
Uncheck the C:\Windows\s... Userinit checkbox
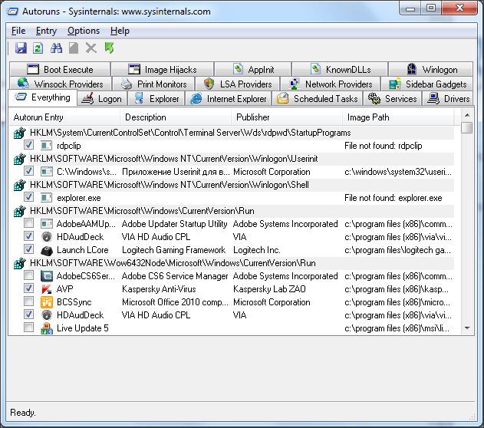(x=28, y=170)
